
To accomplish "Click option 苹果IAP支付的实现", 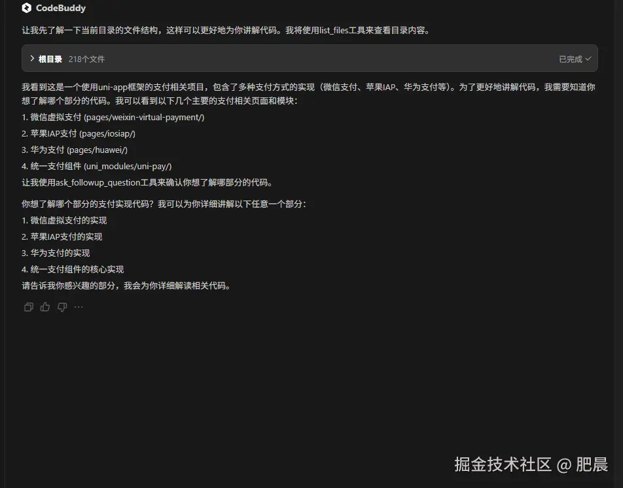I will click(x=62, y=236).
